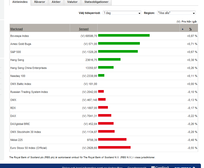Select the Nasdaq 100 market name
204x168 pixels.
(18, 76)
